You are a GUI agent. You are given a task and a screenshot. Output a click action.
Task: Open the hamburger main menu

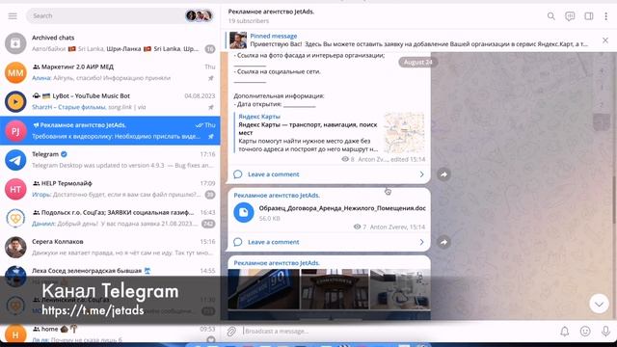(13, 15)
